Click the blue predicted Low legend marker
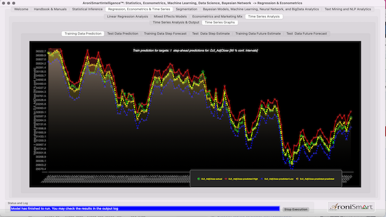386x217 pixels. [x=262, y=179]
